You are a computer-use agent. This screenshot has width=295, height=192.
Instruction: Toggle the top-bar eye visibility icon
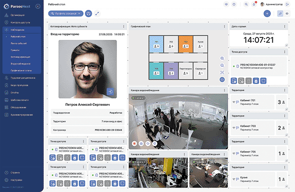click(x=226, y=4)
